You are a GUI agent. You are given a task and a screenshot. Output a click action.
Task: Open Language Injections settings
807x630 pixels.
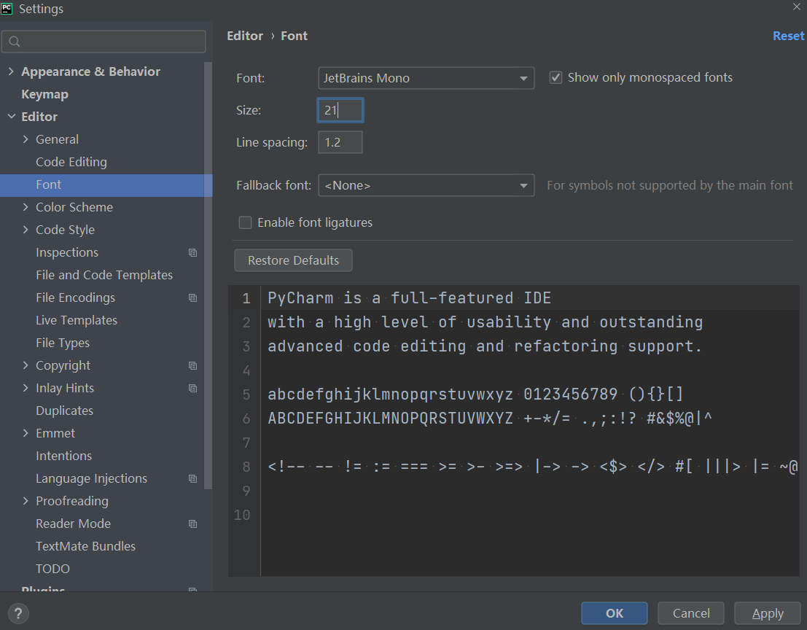click(92, 478)
